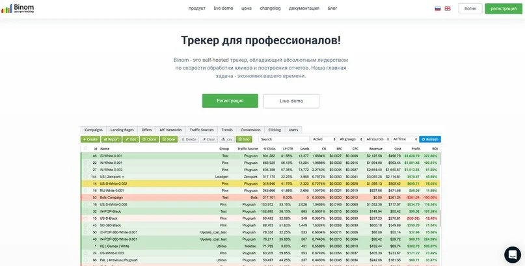
Task: Tick the checkbox for row US-S-Black
Action: tap(85, 218)
